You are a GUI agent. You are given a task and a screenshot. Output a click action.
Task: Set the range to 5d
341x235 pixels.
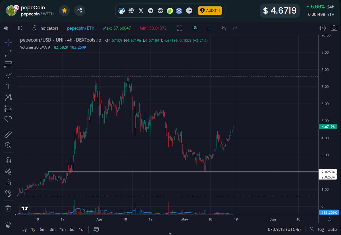click(72, 229)
